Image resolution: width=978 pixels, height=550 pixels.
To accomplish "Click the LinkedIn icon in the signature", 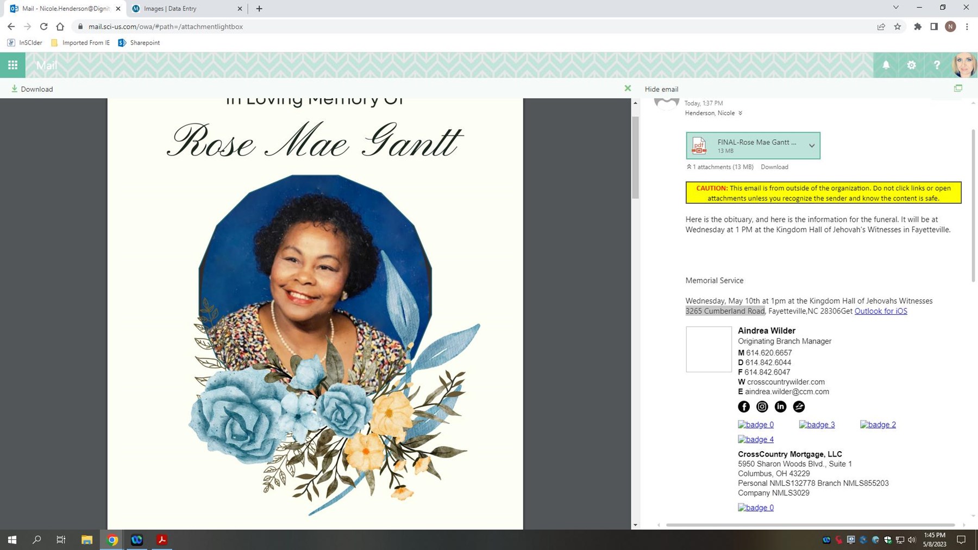I will pos(780,407).
